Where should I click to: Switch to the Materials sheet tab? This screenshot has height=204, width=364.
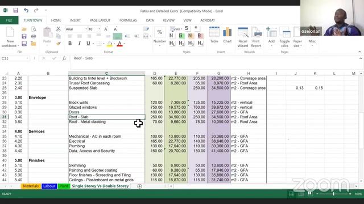point(31,186)
